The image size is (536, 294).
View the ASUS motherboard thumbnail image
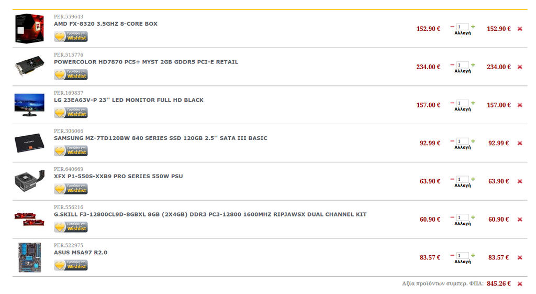click(x=29, y=257)
